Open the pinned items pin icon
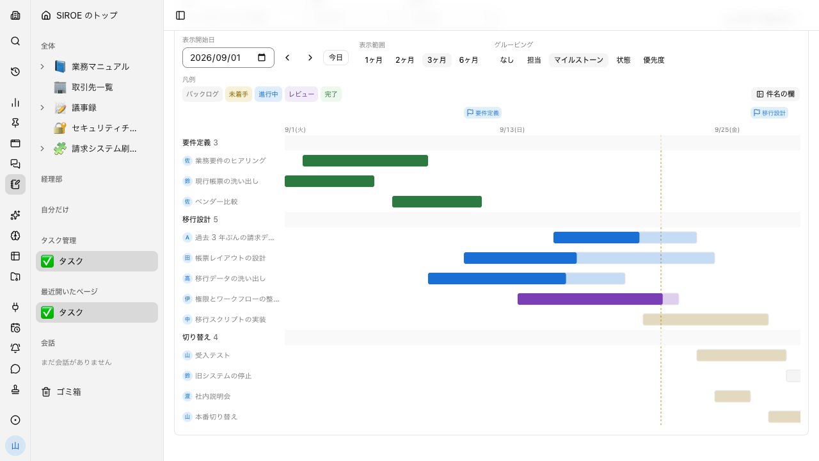Screen dimensions: 819x461 (15, 123)
